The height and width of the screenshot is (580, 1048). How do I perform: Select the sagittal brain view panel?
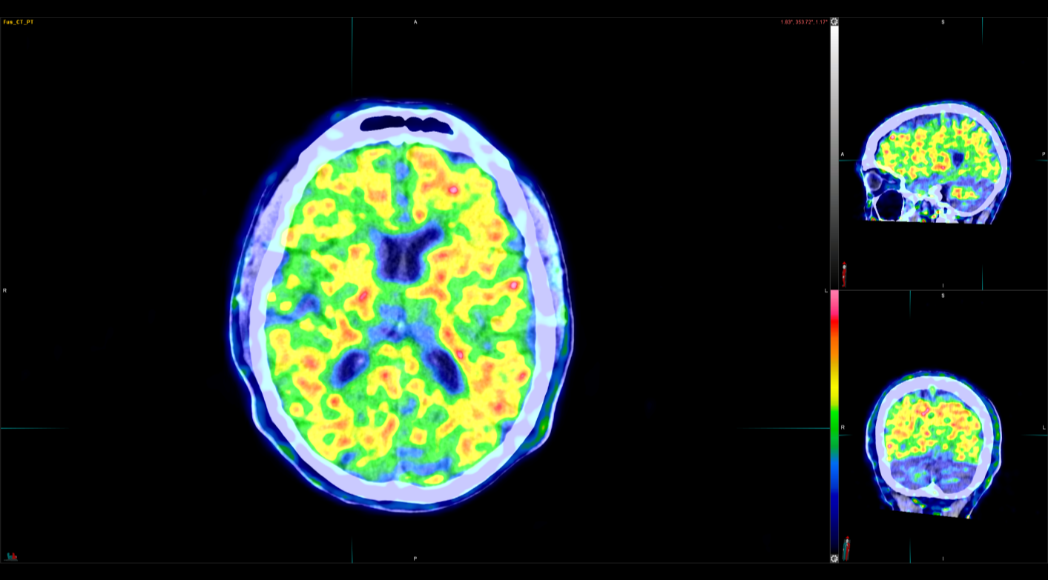click(x=935, y=163)
